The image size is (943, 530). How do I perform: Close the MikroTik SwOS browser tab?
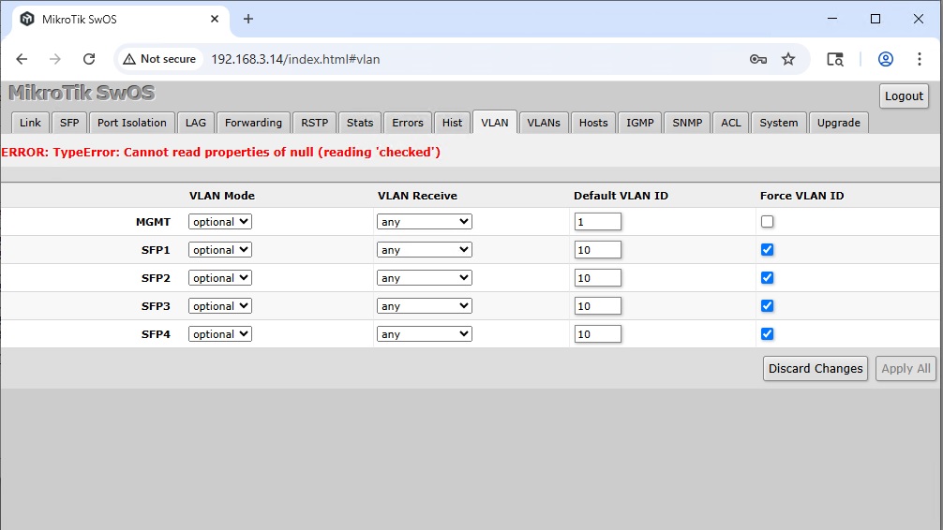coord(215,20)
